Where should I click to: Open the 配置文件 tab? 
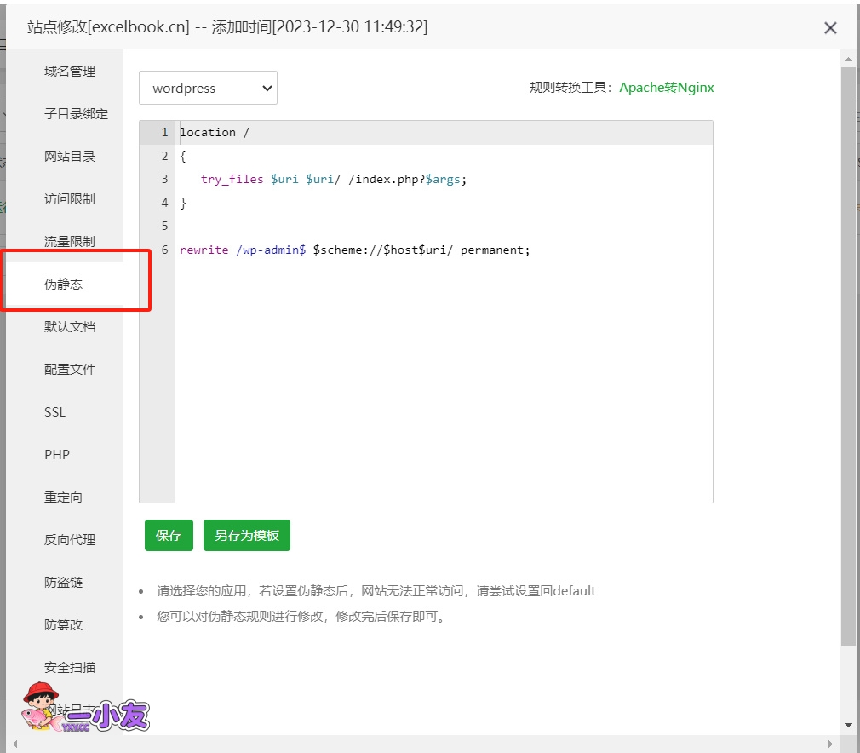70,370
